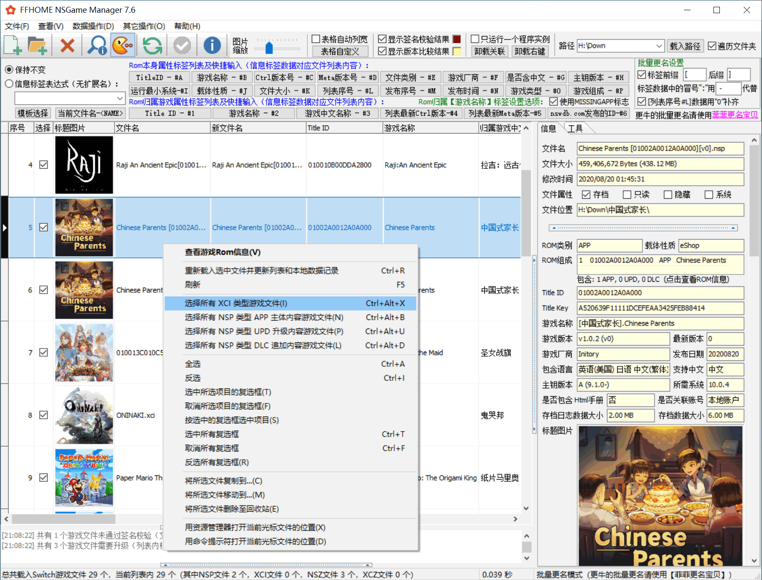Open the Data Operations menu
Image resolution: width=762 pixels, height=580 pixels.
click(93, 26)
